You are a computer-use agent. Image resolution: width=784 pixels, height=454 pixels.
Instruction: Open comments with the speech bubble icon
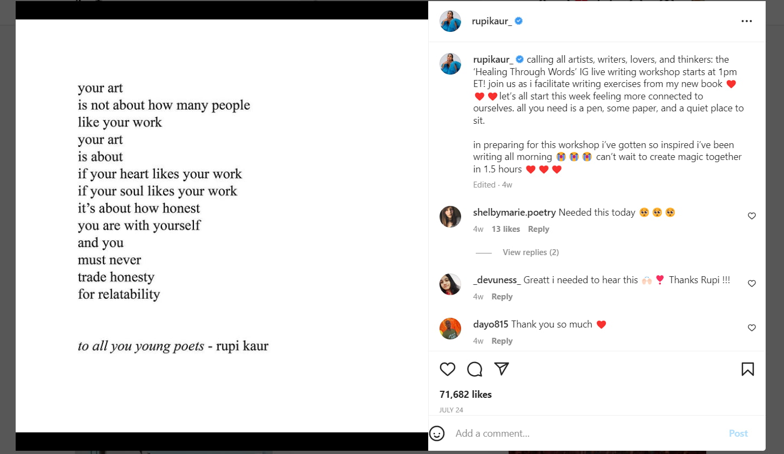pos(475,369)
